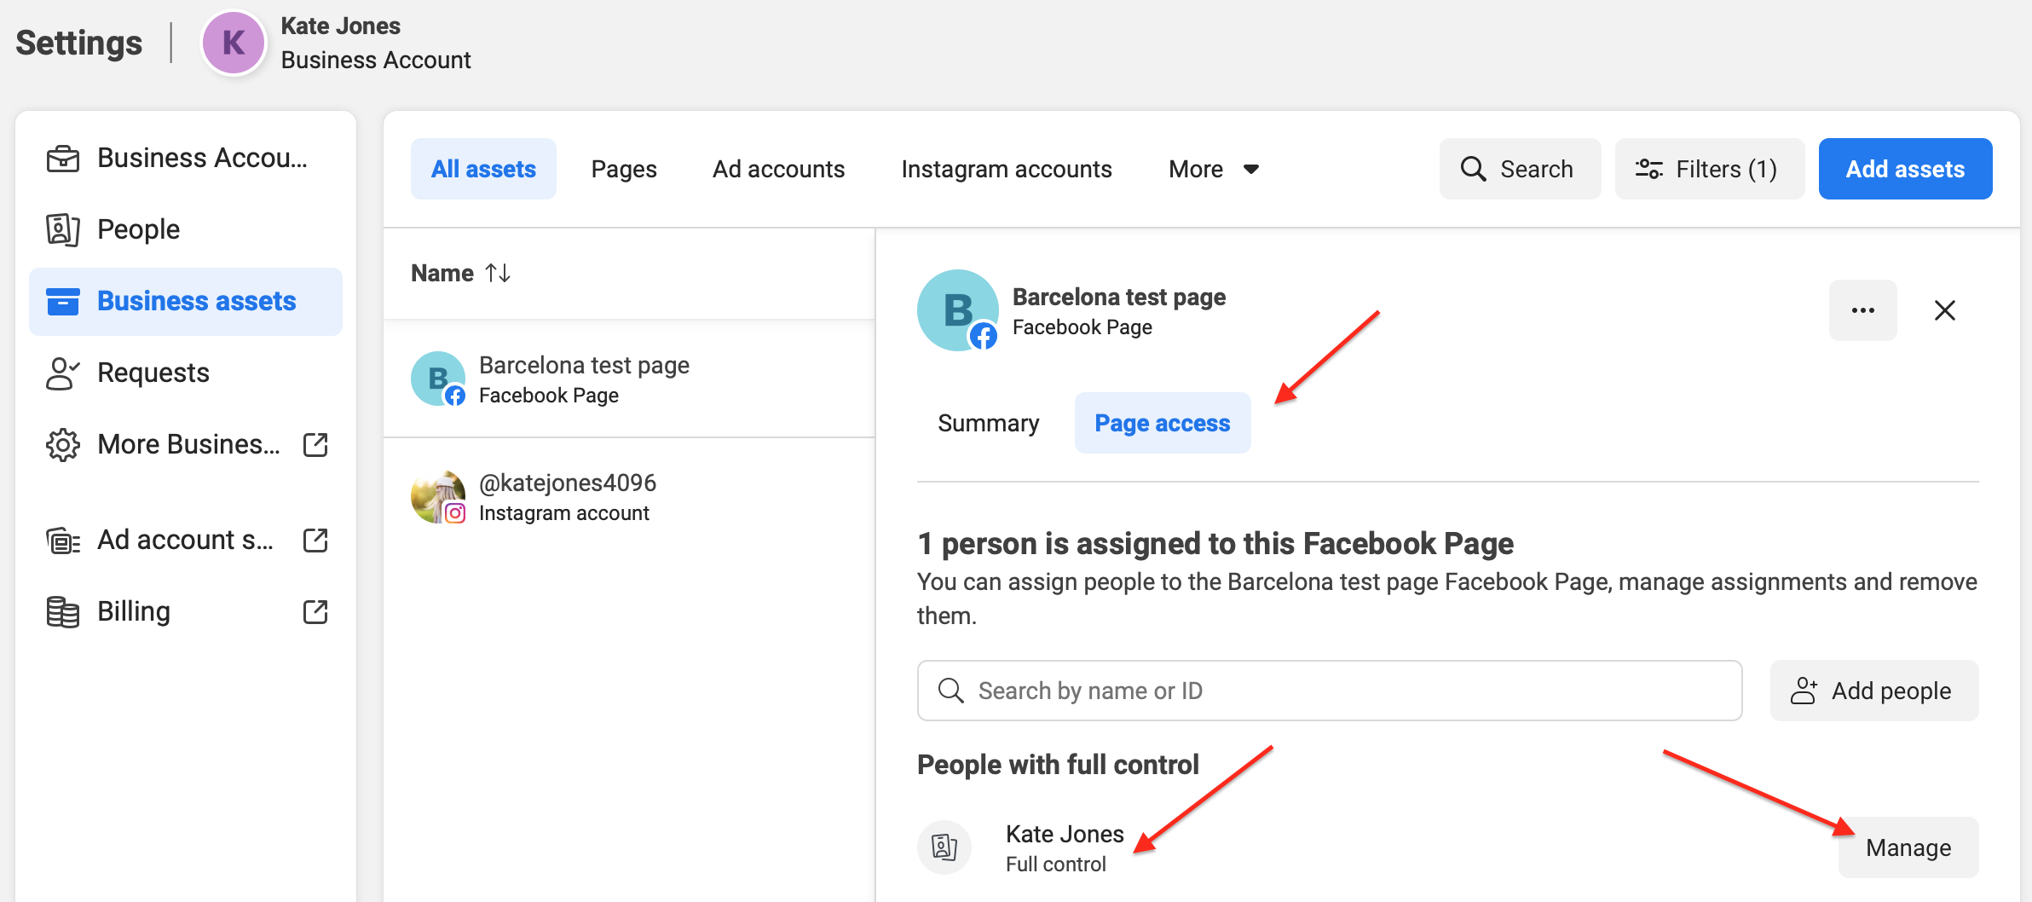This screenshot has width=2032, height=902.
Task: Click Kate Jones Business Account header text
Action: (x=376, y=43)
